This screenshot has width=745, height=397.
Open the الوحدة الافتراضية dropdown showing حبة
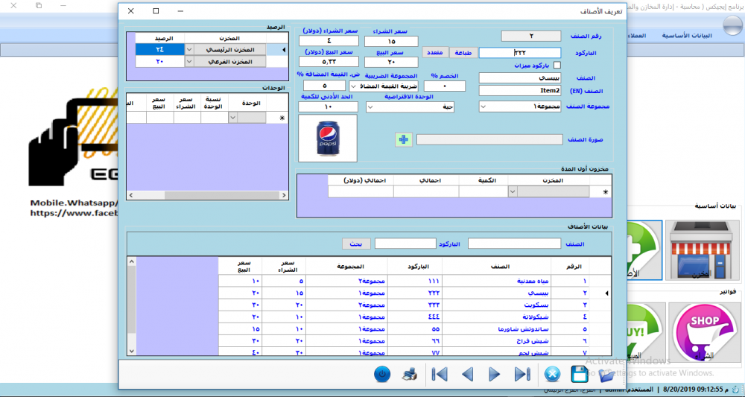[370, 107]
